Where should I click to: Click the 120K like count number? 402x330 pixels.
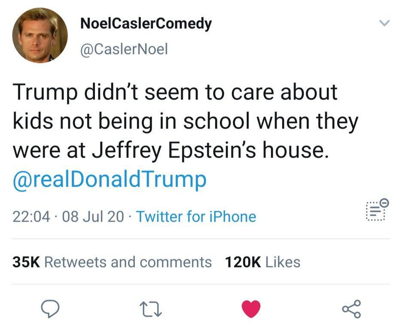243,262
